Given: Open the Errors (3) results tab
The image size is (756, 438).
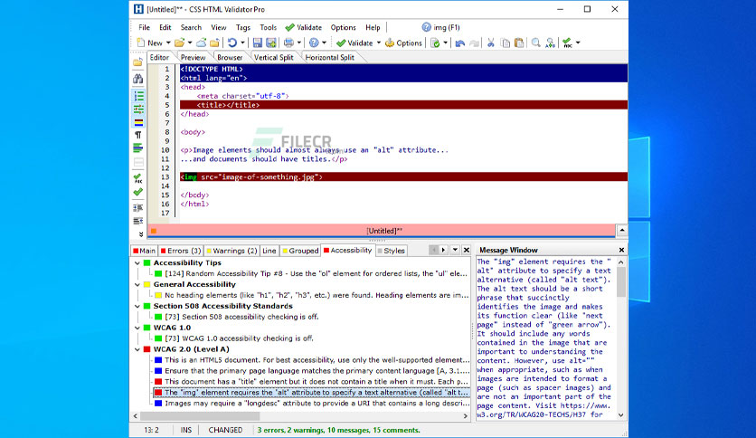Looking at the screenshot, I should [x=181, y=251].
